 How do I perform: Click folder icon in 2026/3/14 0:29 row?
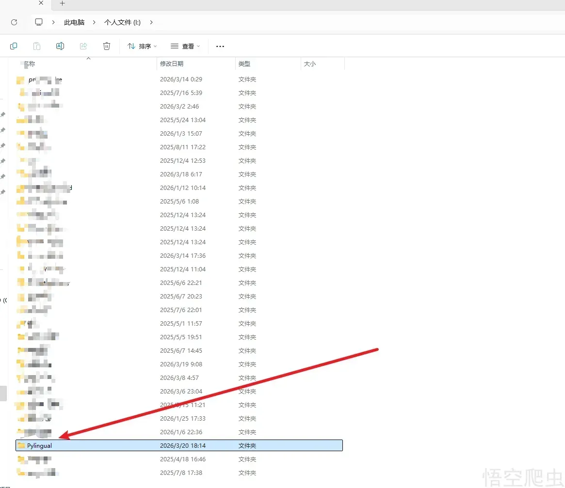pyautogui.click(x=20, y=80)
